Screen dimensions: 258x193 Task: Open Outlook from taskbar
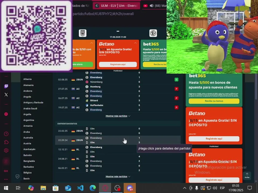tap(68, 188)
